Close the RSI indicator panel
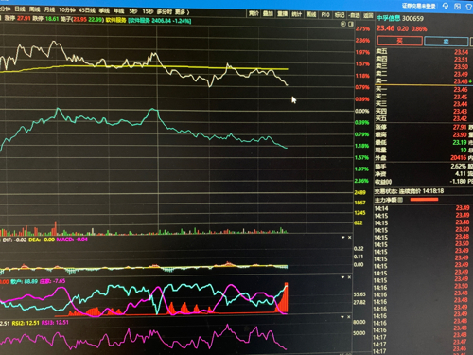 pos(349,316)
